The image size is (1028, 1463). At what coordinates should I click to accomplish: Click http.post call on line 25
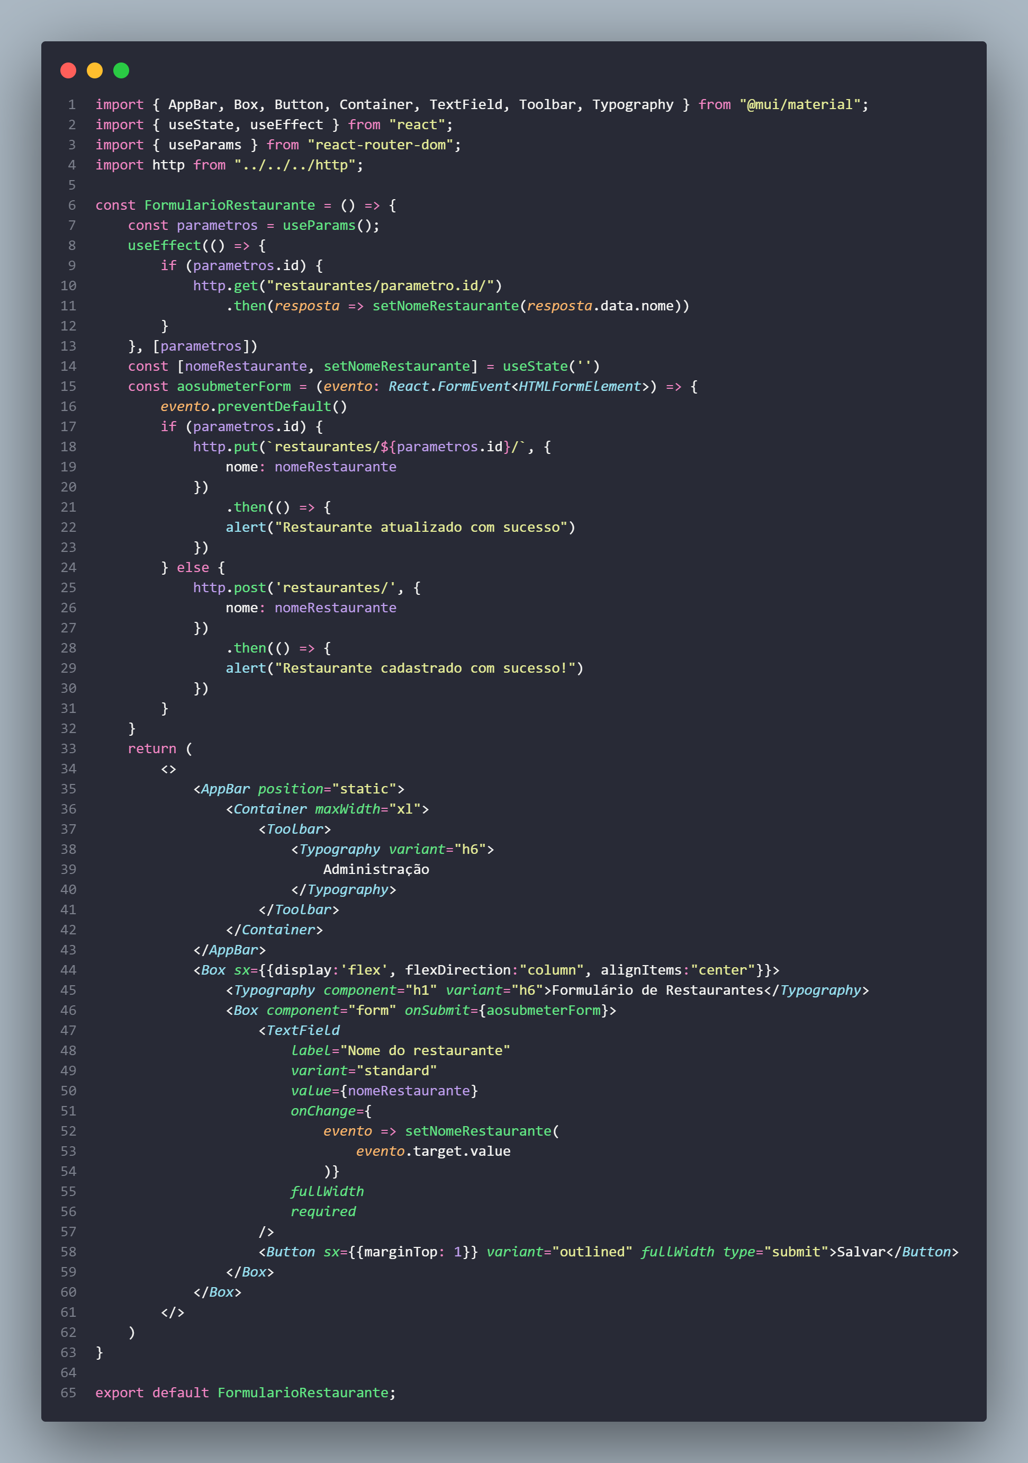(229, 587)
